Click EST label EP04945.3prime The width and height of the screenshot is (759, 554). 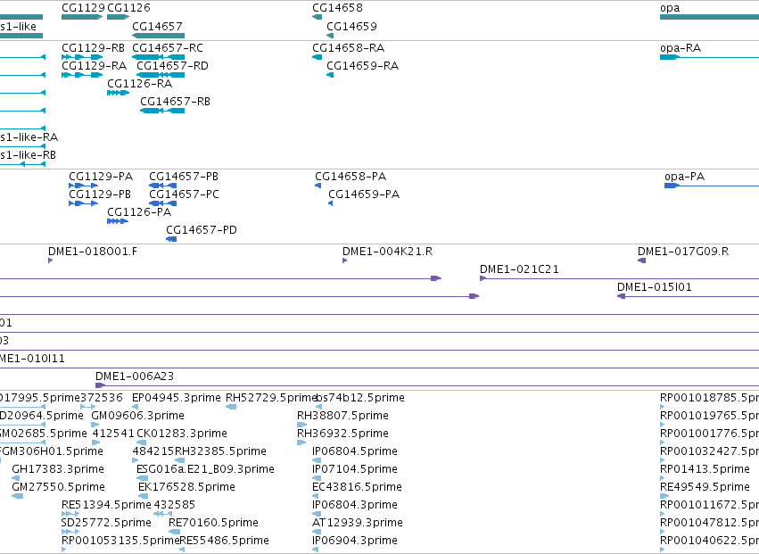pos(177,398)
